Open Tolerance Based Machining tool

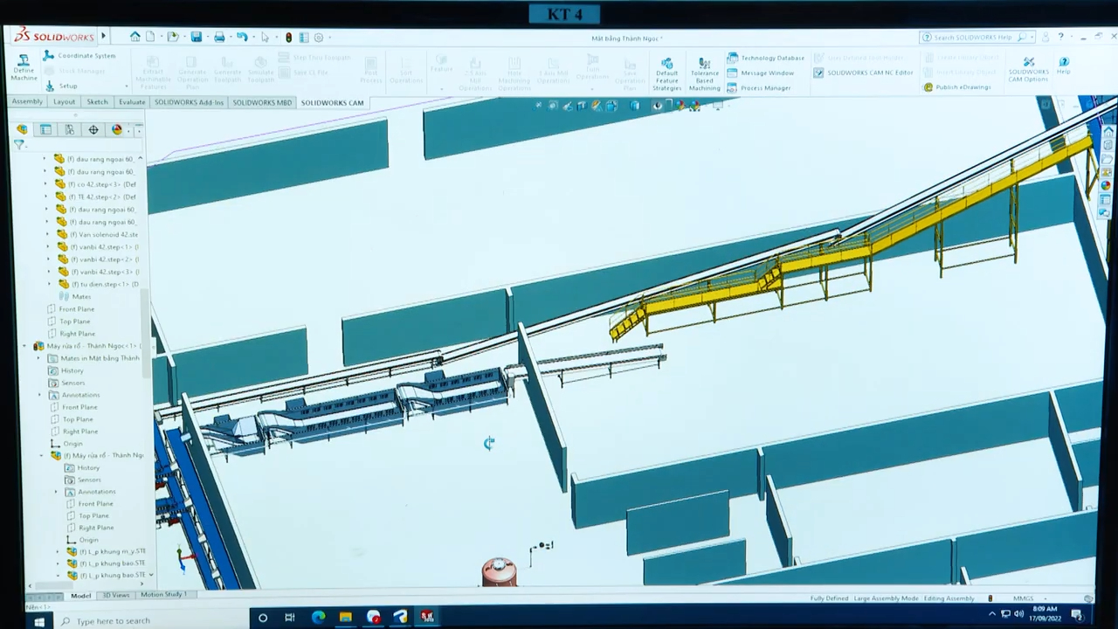pos(704,73)
